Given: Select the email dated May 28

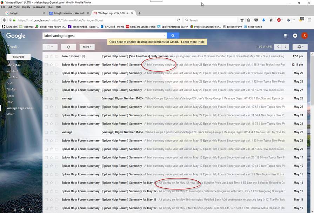Looking at the screenshot, I should pyautogui.click(x=46, y=82).
